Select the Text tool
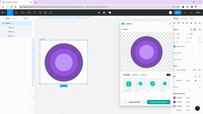Image resolution: width=203 pixels, height=114 pixels. coord(35,13)
